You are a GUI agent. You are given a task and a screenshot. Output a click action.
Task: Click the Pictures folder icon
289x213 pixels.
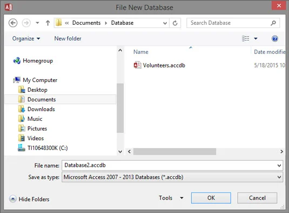22,128
